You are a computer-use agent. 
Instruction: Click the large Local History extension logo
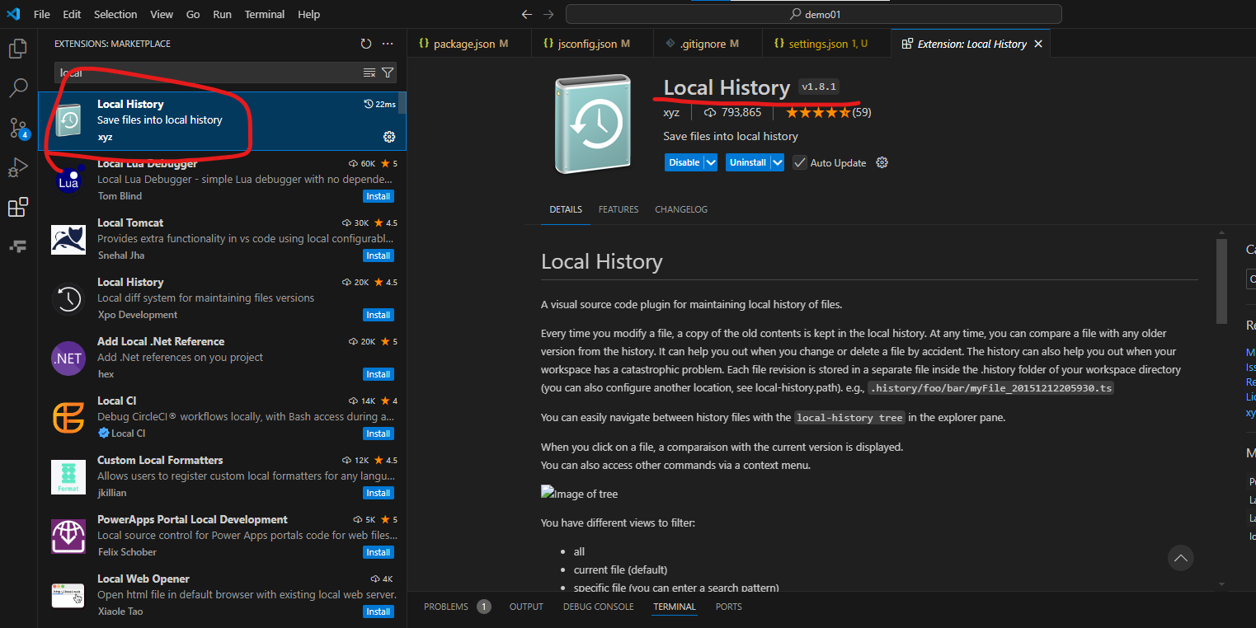pyautogui.click(x=592, y=124)
